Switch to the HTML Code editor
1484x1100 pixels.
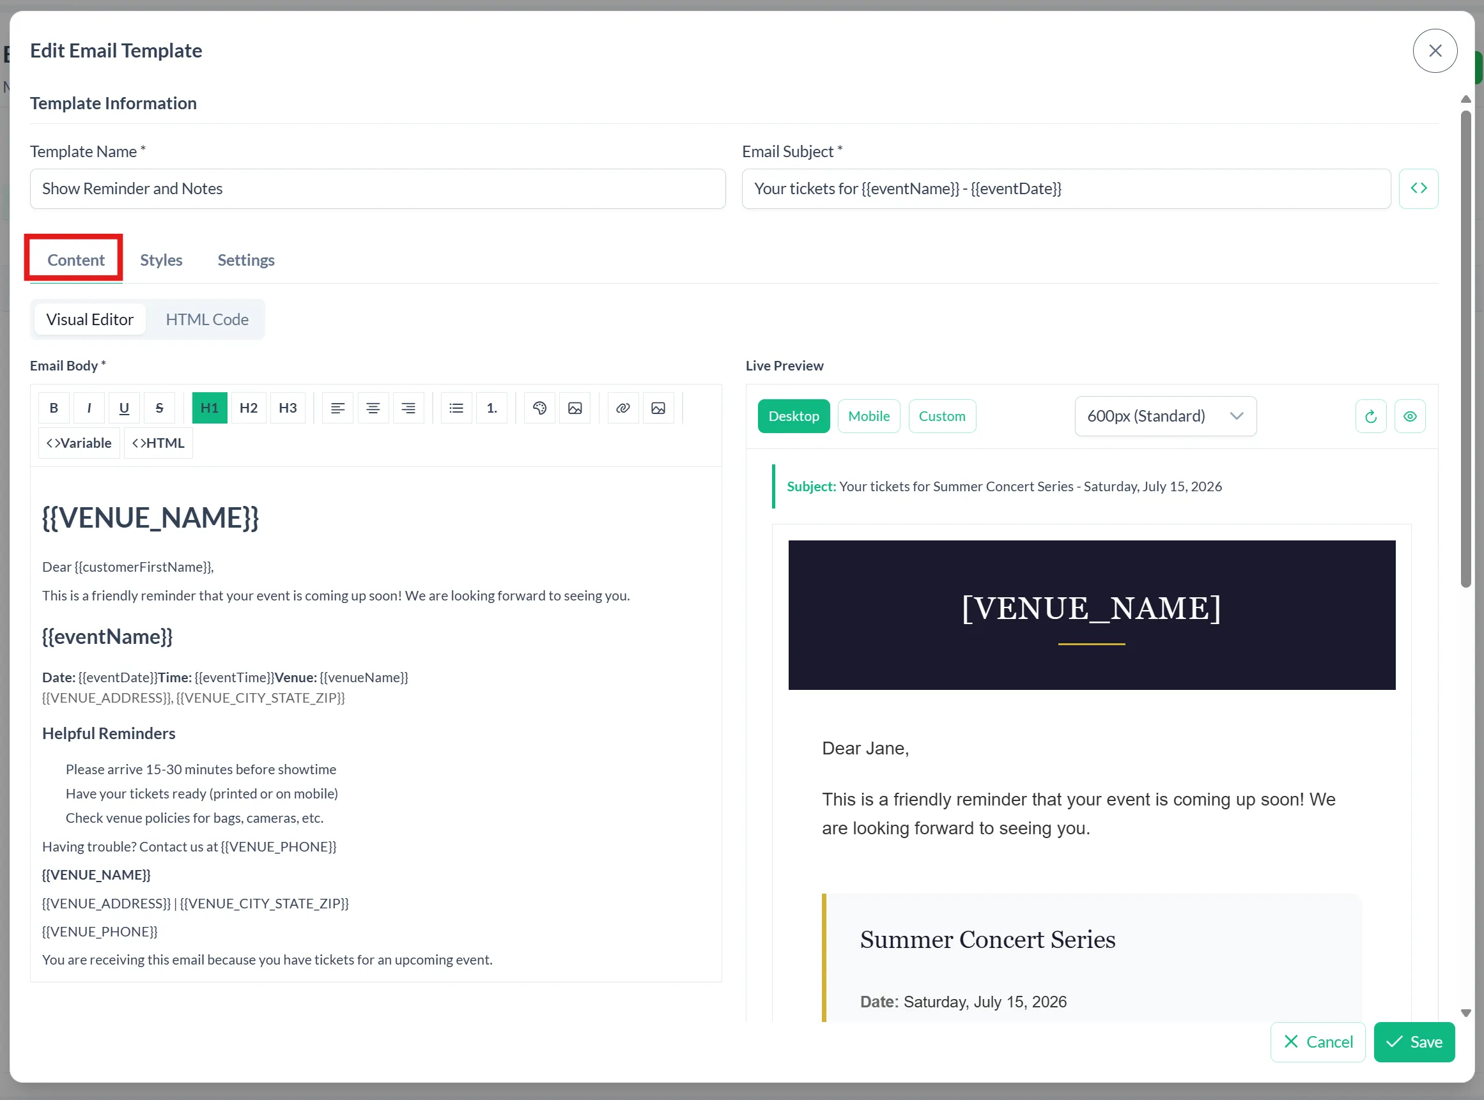(x=207, y=319)
